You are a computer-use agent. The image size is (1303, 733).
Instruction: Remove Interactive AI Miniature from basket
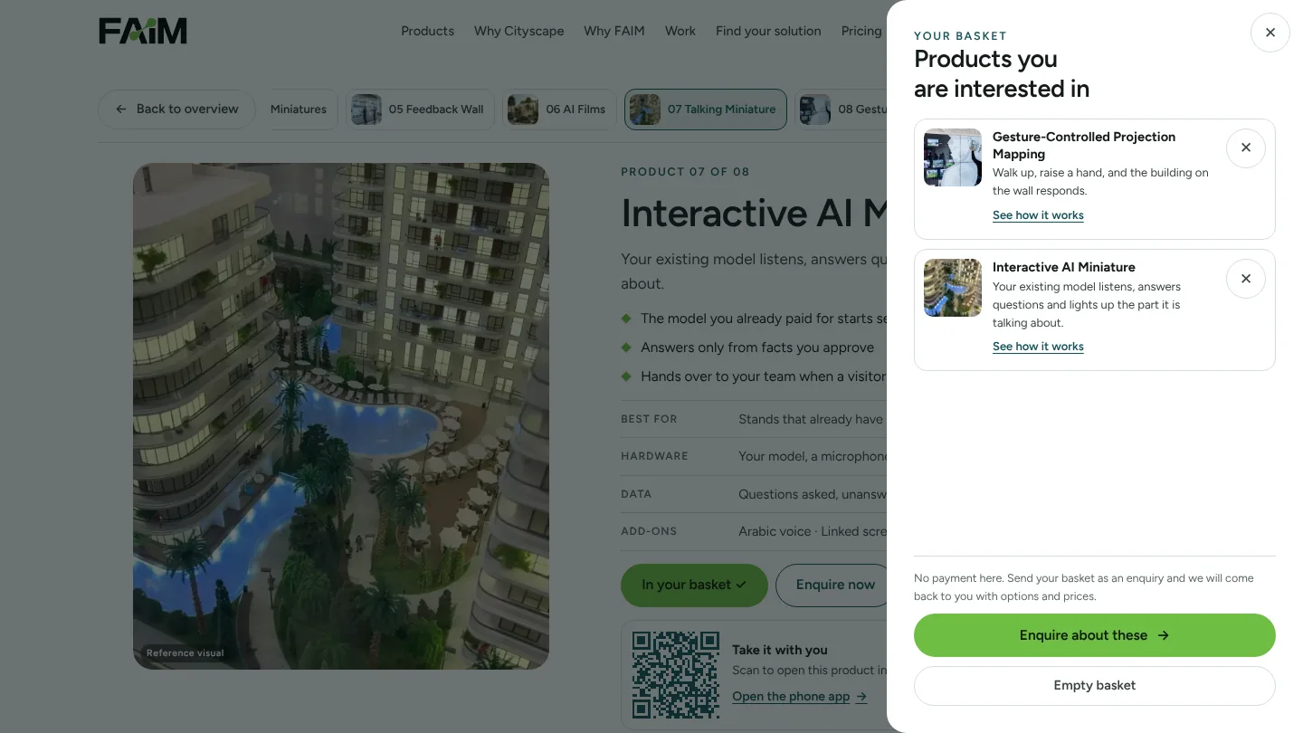click(x=1245, y=279)
